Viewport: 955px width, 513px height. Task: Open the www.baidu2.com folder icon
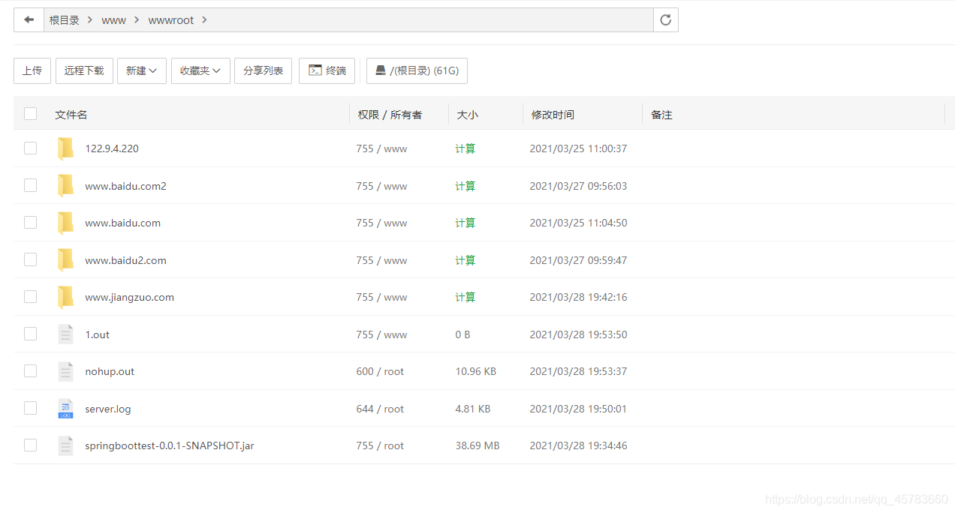[65, 260]
